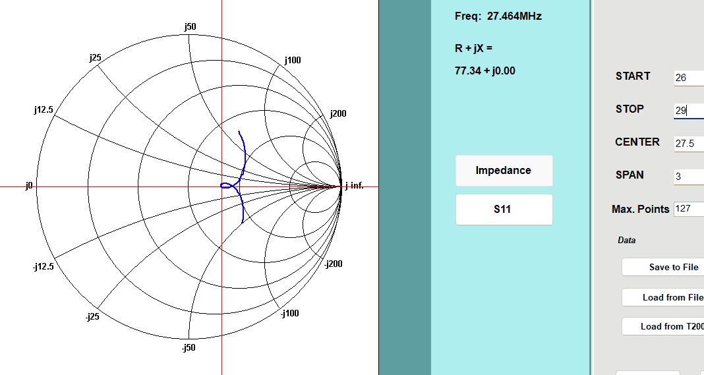Select the CENTER frequency input box
This screenshot has height=375, width=704.
[688, 144]
